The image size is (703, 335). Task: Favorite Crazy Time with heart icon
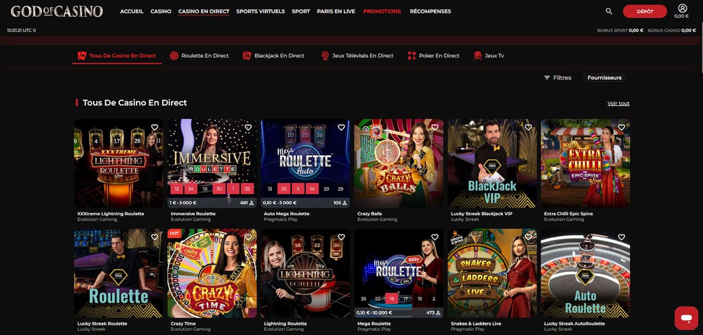pos(248,237)
